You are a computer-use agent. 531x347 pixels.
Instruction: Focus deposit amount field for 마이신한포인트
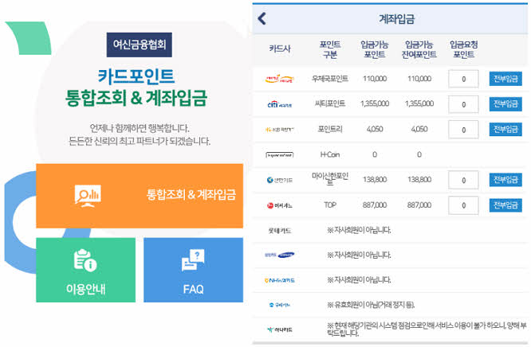click(463, 180)
